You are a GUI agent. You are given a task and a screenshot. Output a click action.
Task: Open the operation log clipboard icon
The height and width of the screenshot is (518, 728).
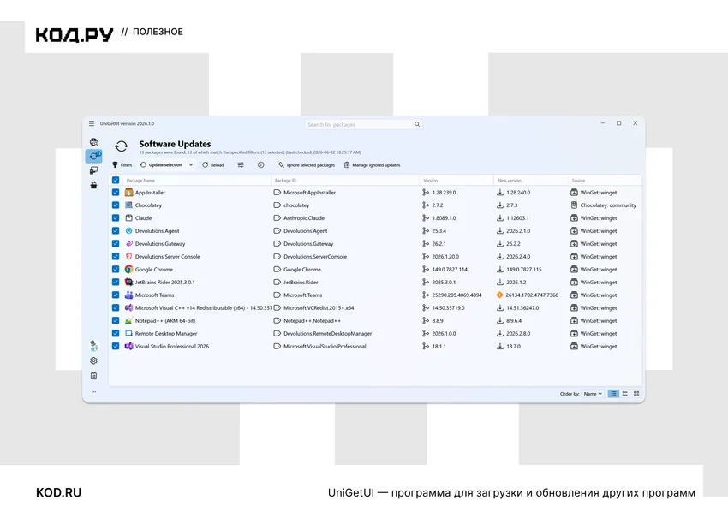click(x=94, y=376)
